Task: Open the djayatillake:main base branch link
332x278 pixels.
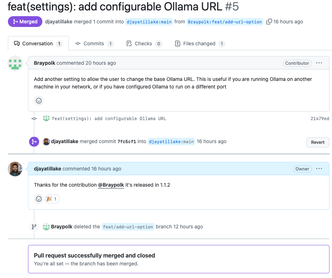Action: 149,22
